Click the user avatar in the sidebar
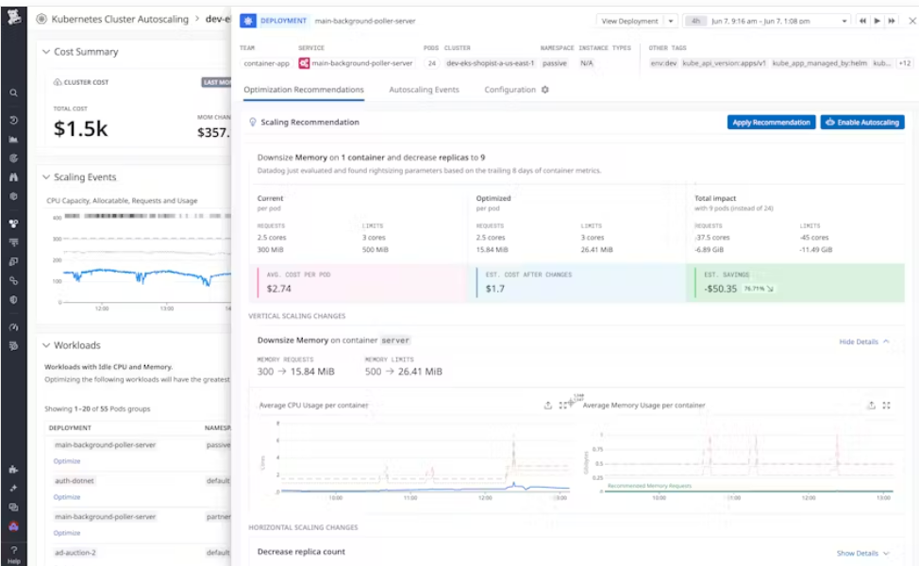Image resolution: width=919 pixels, height=566 pixels. point(13,526)
